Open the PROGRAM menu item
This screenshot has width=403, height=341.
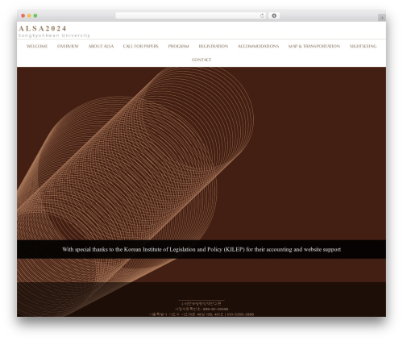pyautogui.click(x=178, y=46)
